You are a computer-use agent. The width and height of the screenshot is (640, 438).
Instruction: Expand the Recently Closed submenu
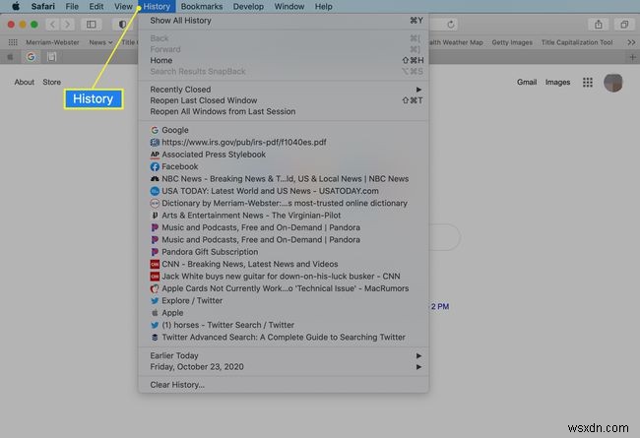[284, 90]
